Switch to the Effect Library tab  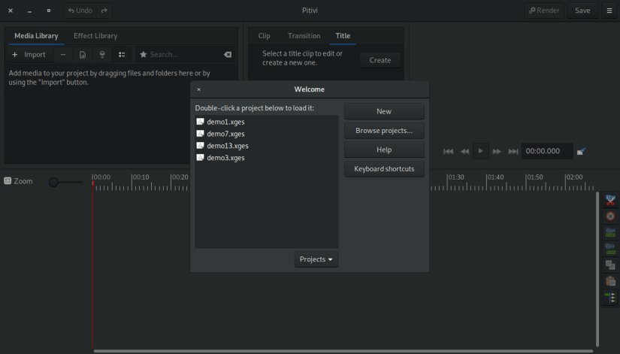click(95, 35)
